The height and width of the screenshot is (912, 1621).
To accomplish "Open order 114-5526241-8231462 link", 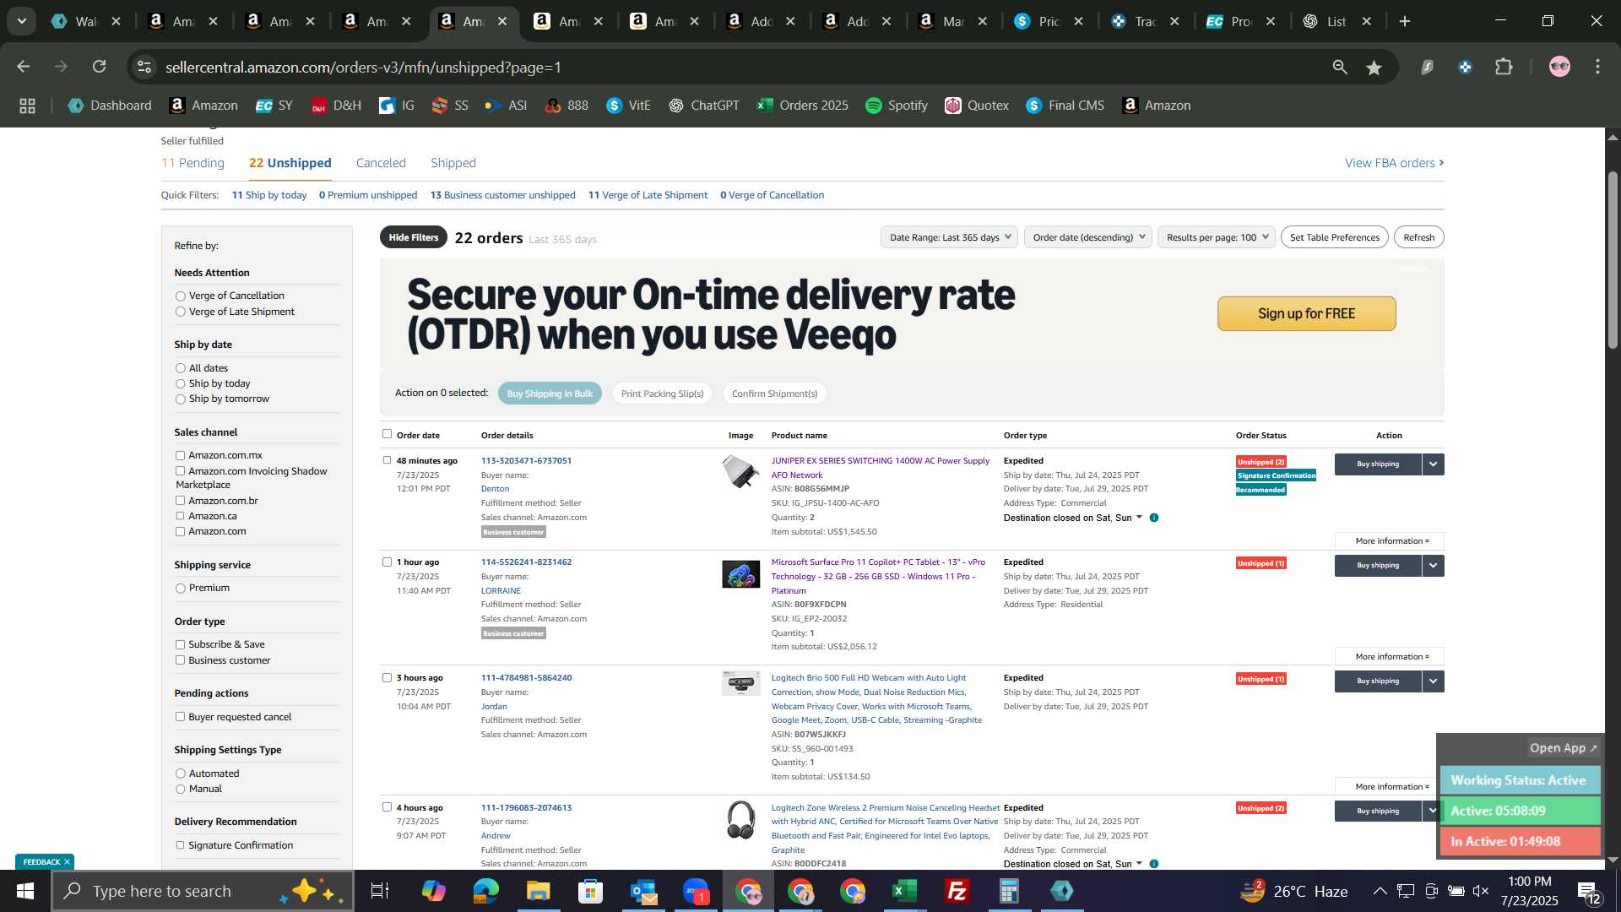I will [526, 562].
